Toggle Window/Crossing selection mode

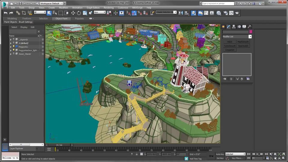tap(66, 13)
